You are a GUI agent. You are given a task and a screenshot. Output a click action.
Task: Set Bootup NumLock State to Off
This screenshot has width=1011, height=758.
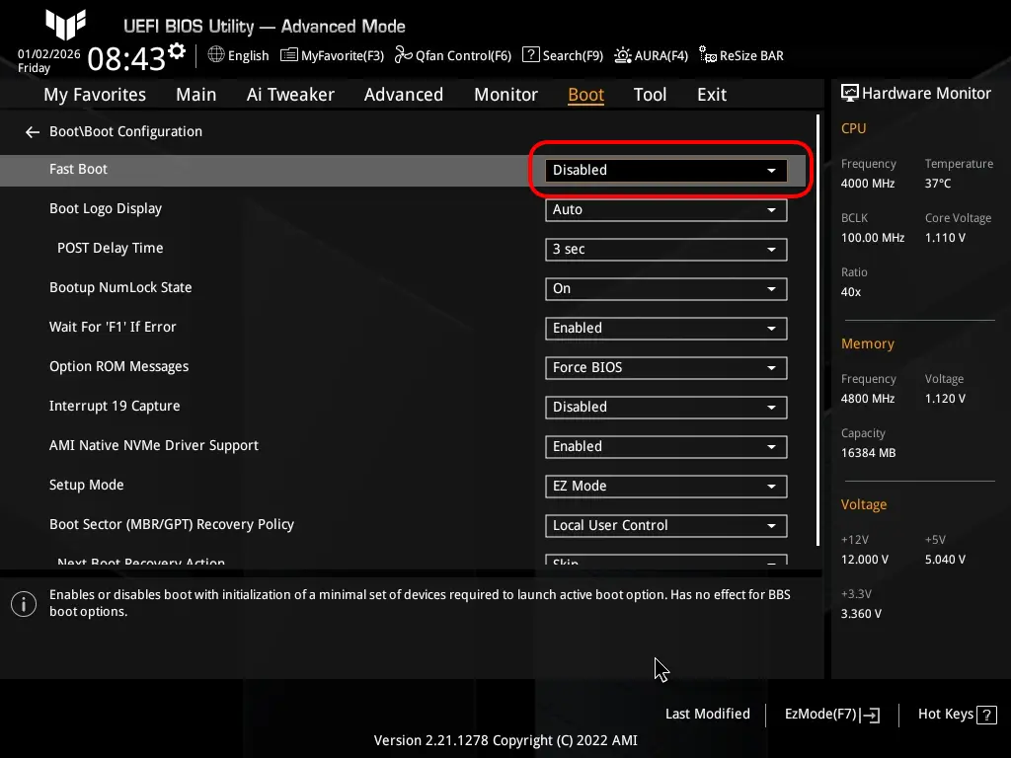click(665, 288)
